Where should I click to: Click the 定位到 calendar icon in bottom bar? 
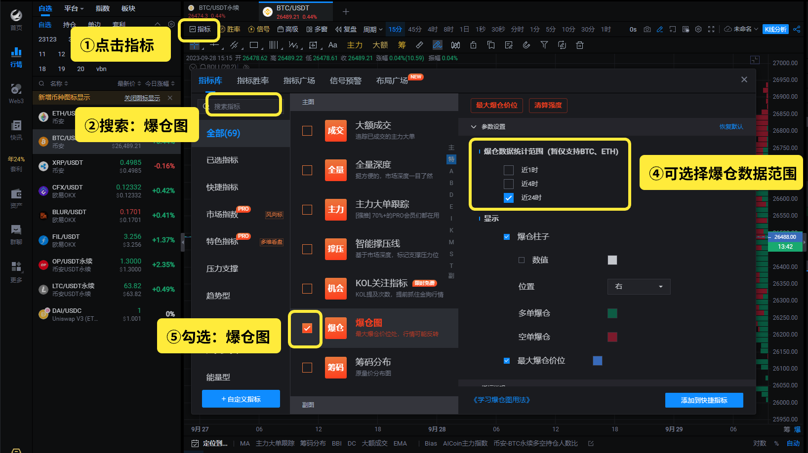pyautogui.click(x=195, y=443)
